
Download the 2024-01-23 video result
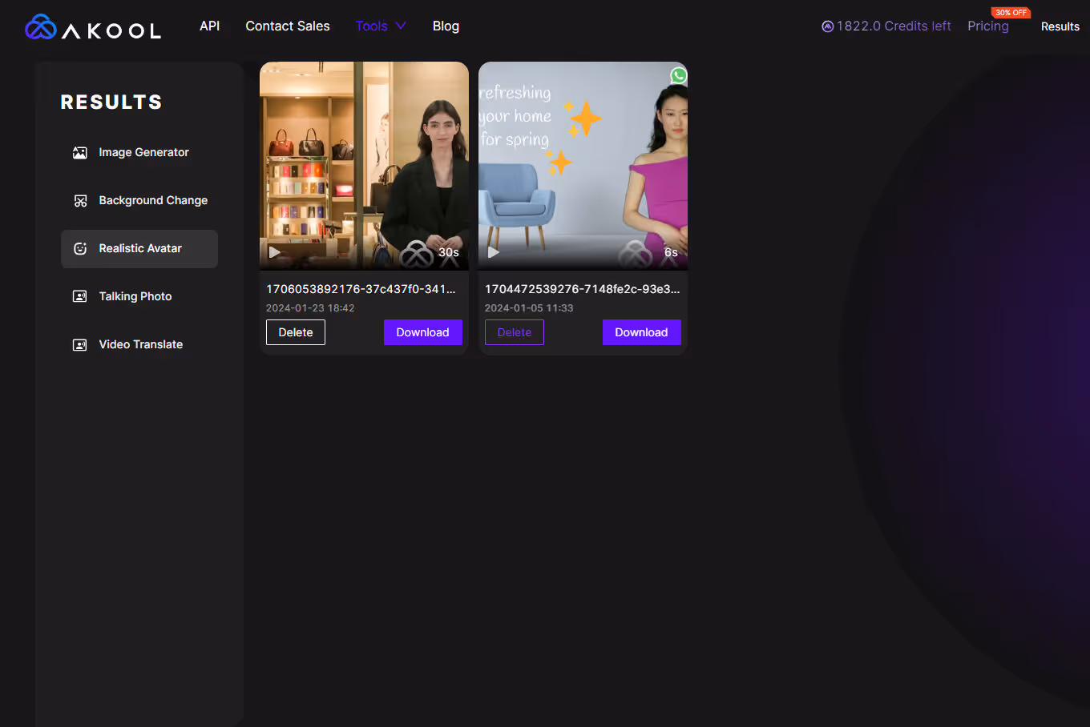423,332
